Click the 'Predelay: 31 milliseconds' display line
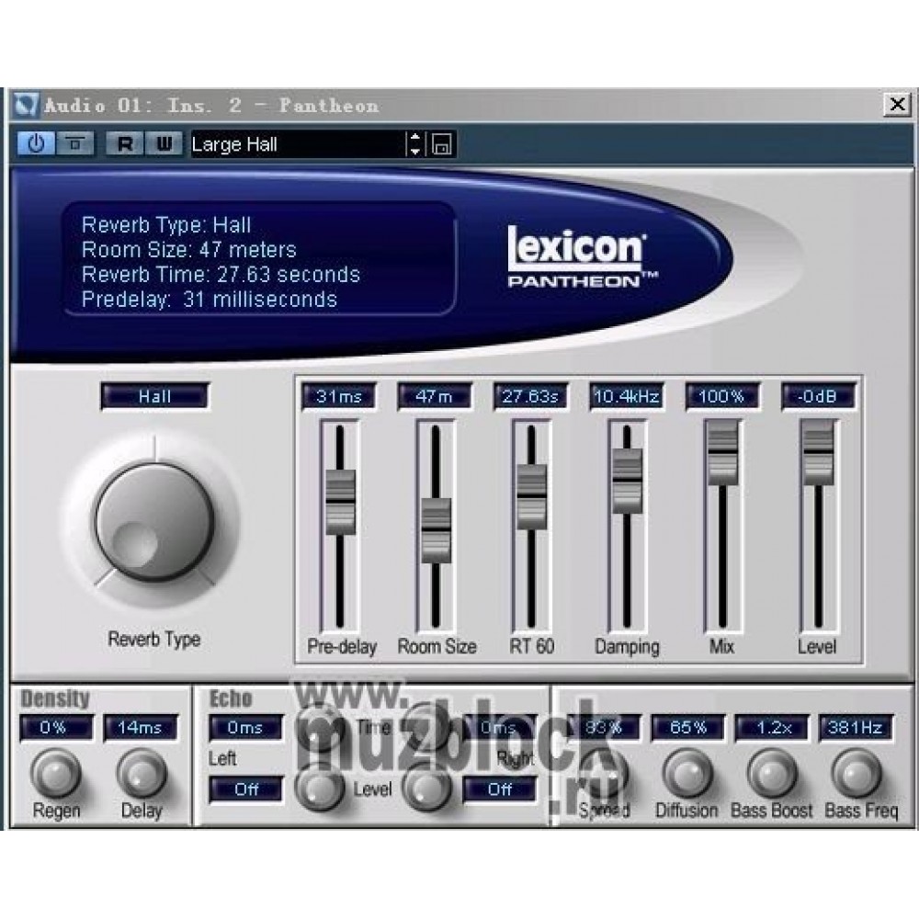 210,300
